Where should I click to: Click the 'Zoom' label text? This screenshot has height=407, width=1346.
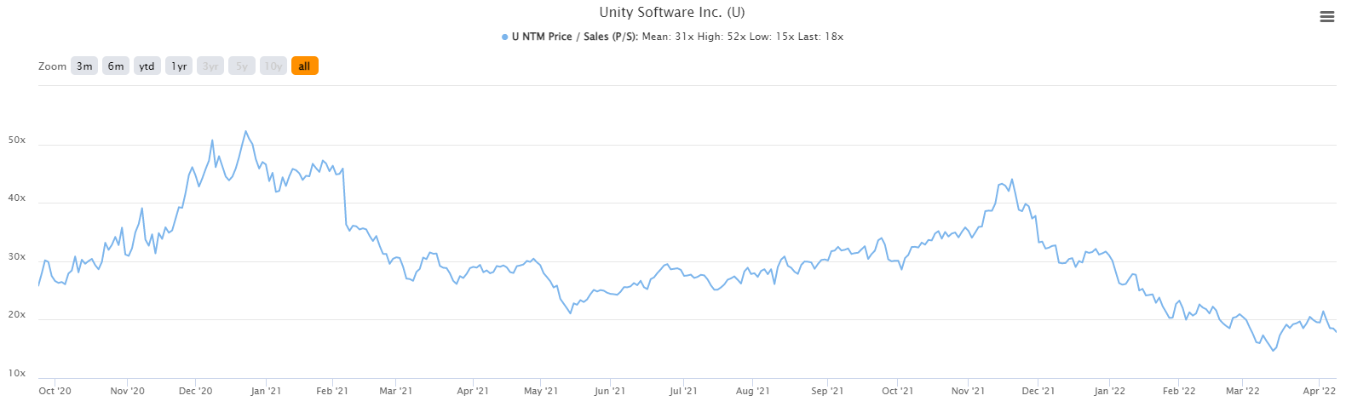[x=52, y=66]
